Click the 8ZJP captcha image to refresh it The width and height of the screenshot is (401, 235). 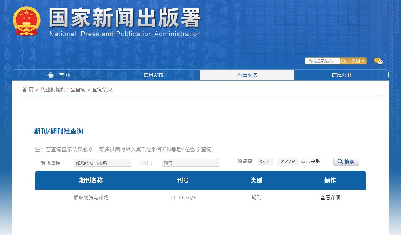(287, 161)
